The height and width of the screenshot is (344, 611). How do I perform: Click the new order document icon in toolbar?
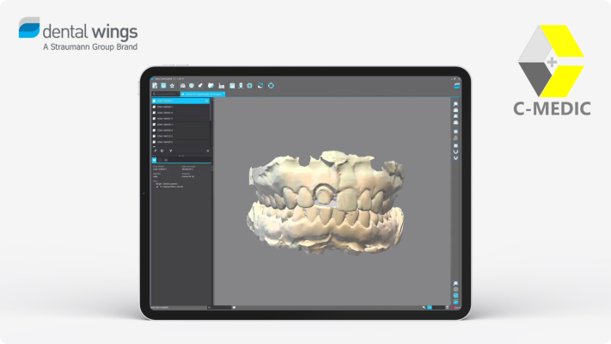pyautogui.click(x=155, y=85)
